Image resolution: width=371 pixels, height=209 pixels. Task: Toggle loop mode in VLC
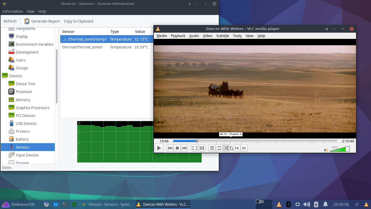pyautogui.click(x=219, y=148)
